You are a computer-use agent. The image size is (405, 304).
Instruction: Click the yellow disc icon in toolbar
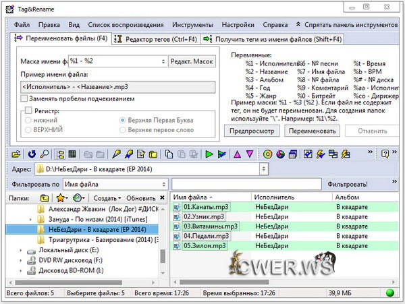point(267,154)
